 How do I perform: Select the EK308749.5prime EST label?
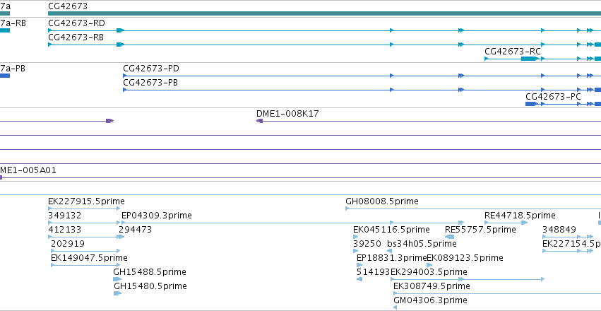(x=432, y=286)
